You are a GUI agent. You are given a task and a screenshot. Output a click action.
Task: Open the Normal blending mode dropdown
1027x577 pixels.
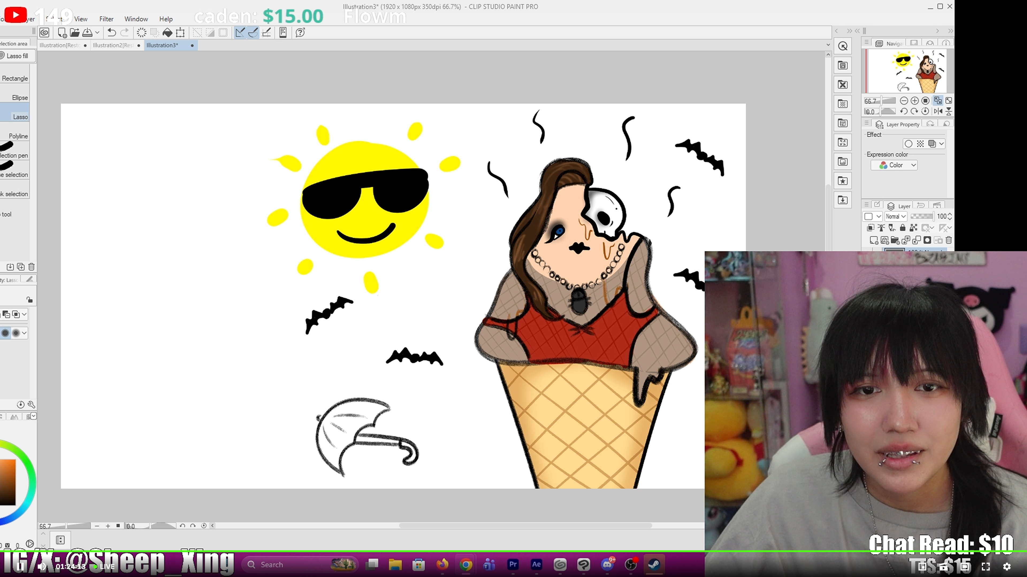(x=895, y=216)
